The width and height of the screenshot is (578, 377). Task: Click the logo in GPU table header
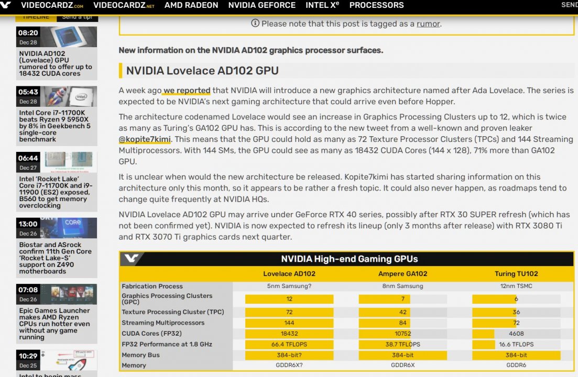(131, 259)
